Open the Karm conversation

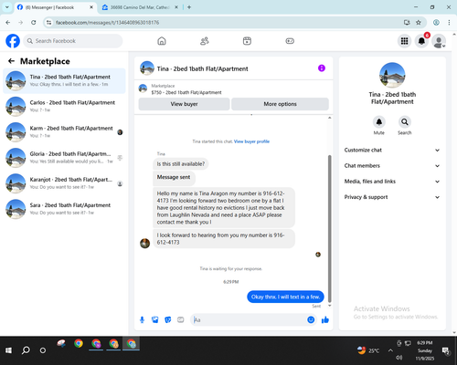64,132
